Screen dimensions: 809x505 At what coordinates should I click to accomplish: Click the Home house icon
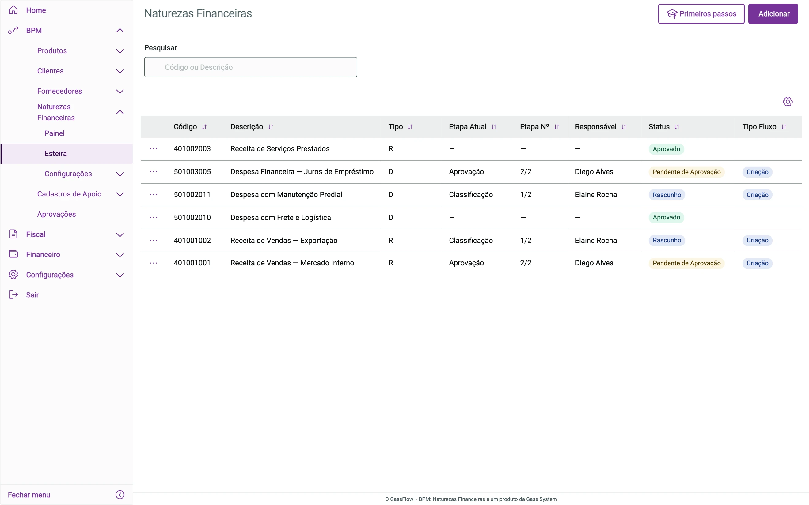(x=13, y=10)
